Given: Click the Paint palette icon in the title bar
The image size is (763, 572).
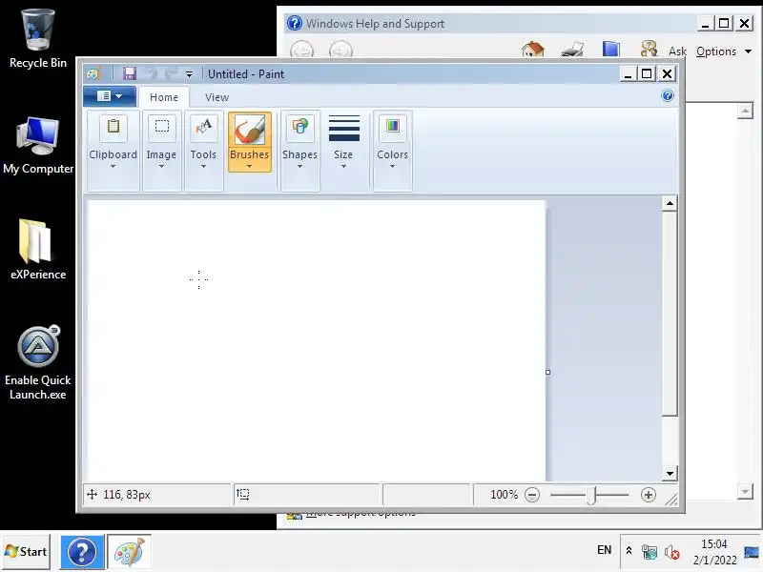Looking at the screenshot, I should (93, 73).
